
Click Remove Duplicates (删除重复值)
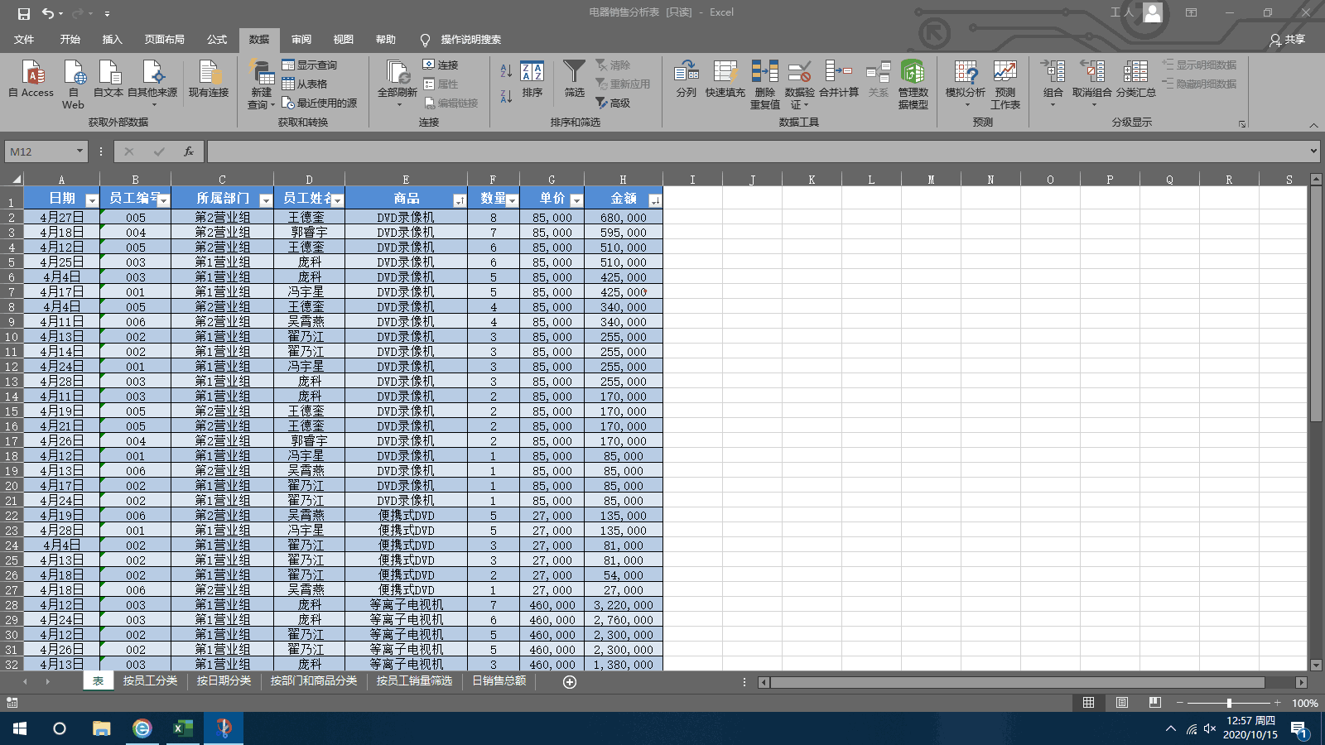[x=765, y=84]
